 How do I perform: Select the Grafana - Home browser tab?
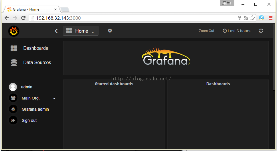(32, 9)
